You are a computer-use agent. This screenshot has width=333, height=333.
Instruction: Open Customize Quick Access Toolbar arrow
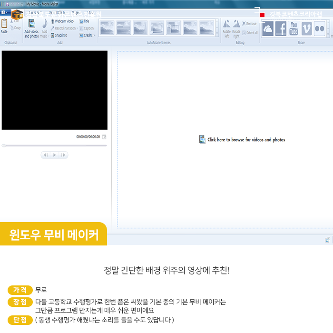pos(22,4)
